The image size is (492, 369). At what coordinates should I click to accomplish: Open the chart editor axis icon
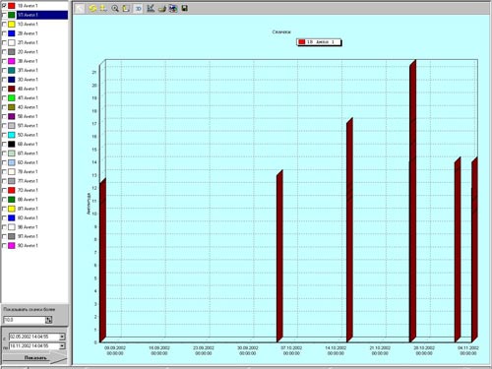151,9
